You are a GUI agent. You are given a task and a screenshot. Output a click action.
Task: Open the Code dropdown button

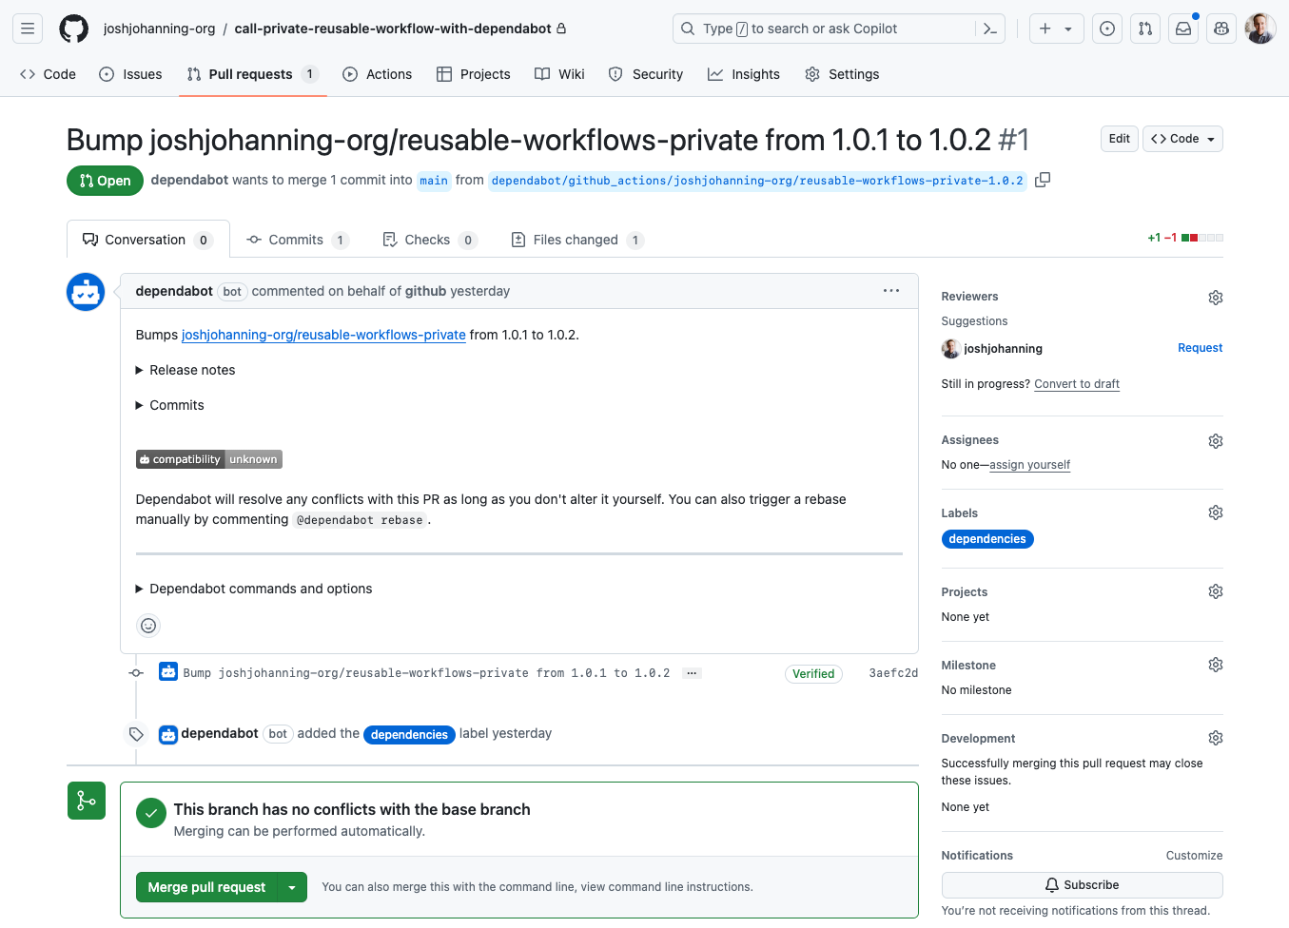(1182, 139)
